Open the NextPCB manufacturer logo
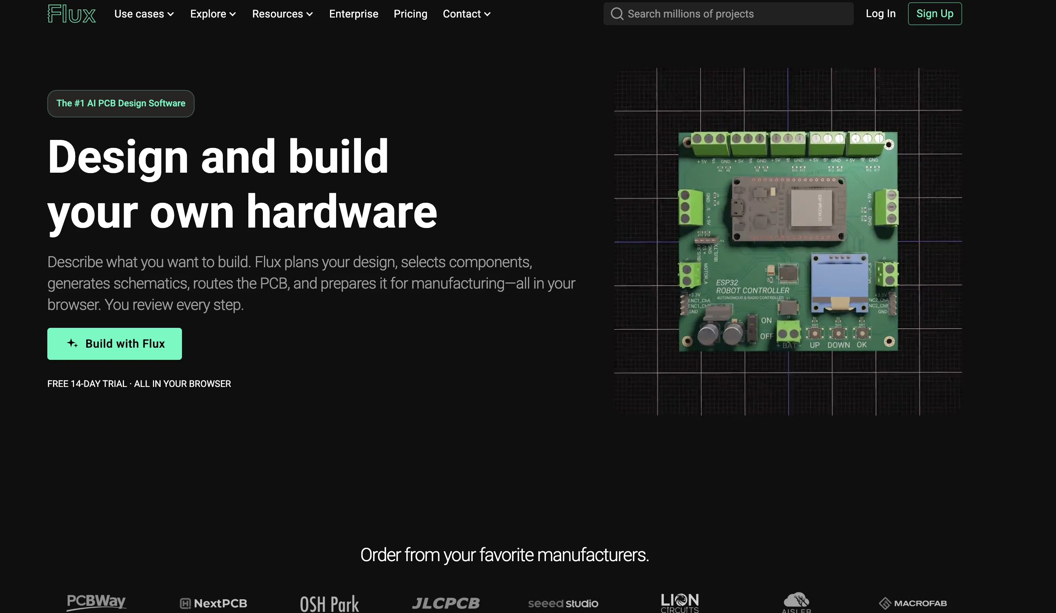The height and width of the screenshot is (613, 1056). click(x=213, y=603)
